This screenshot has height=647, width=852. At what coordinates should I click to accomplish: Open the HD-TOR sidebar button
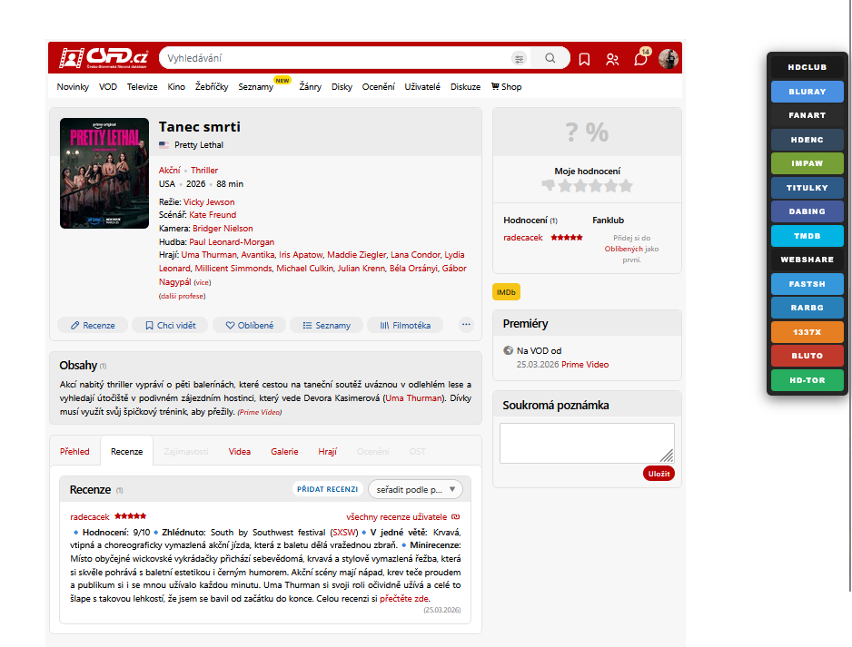point(807,380)
